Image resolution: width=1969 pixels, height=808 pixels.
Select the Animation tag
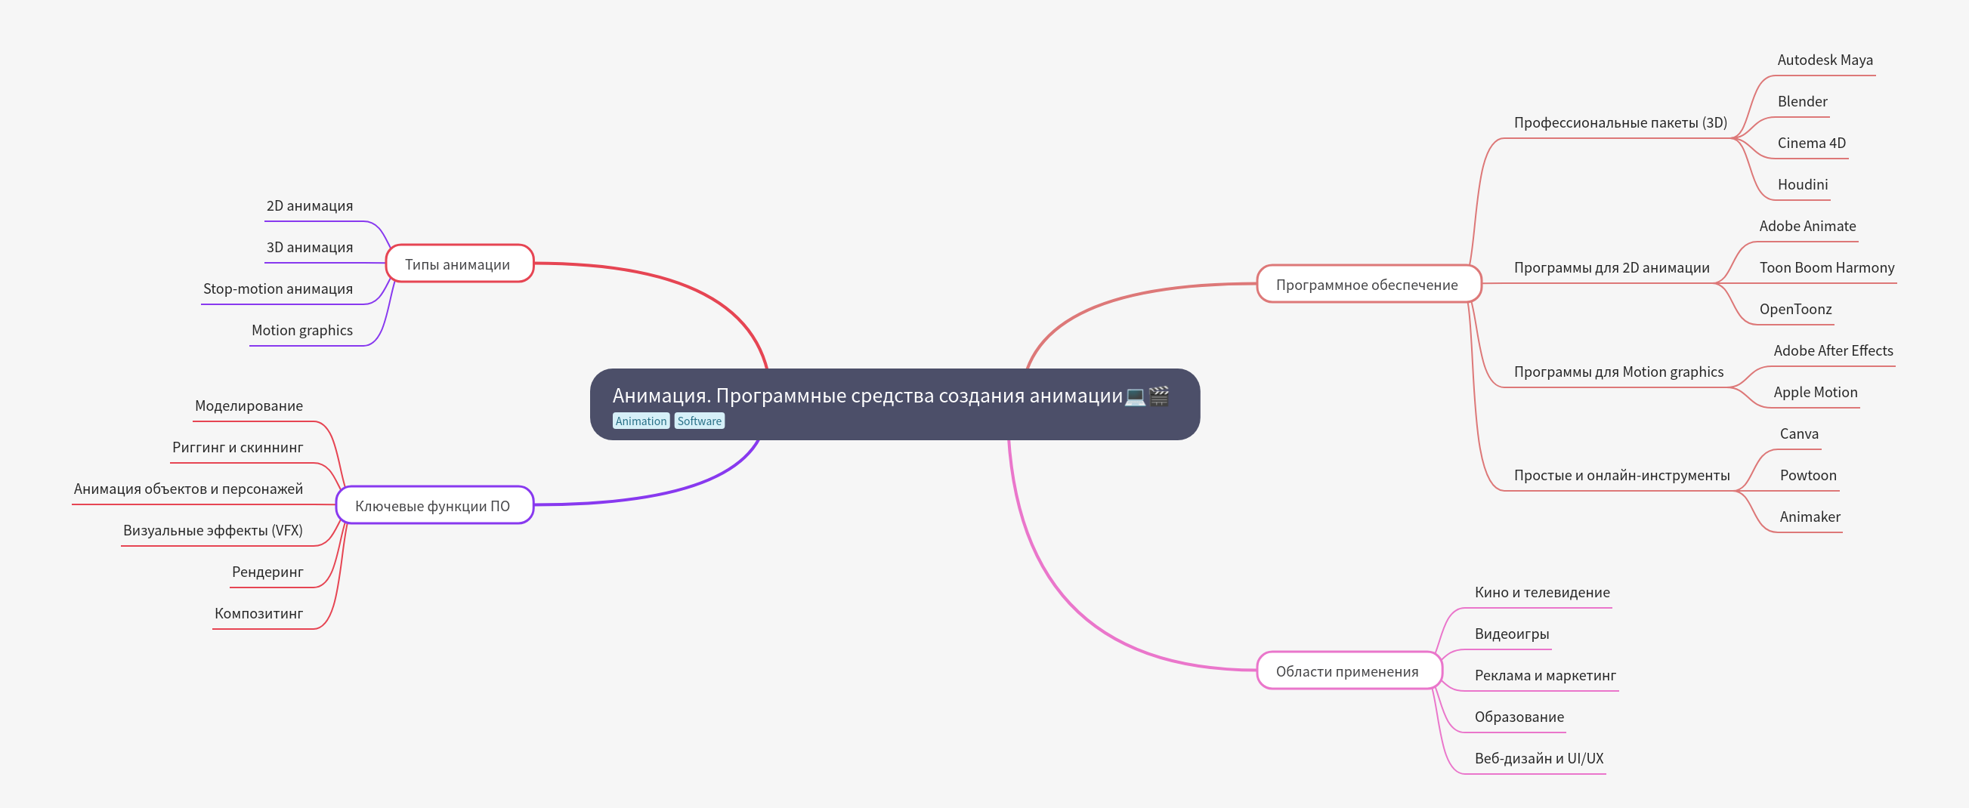click(x=641, y=421)
